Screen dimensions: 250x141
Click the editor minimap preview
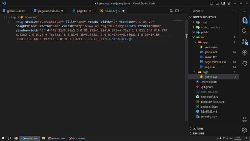coord(178,20)
